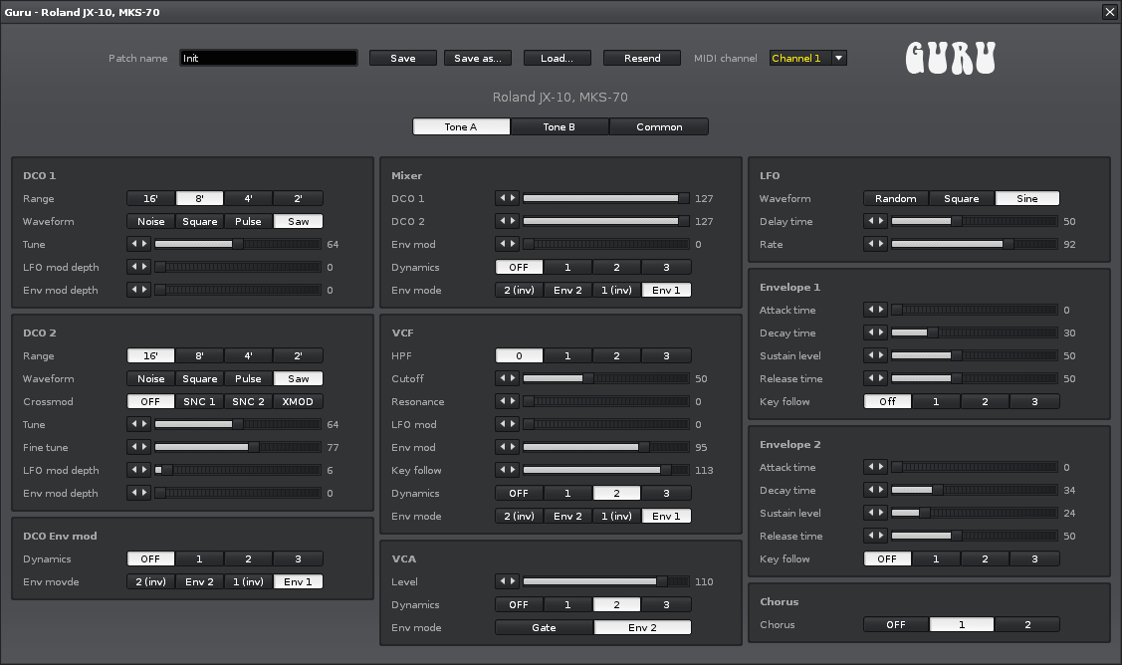
Task: Enable XMOD in DCO 2 Crossmod
Action: click(298, 401)
